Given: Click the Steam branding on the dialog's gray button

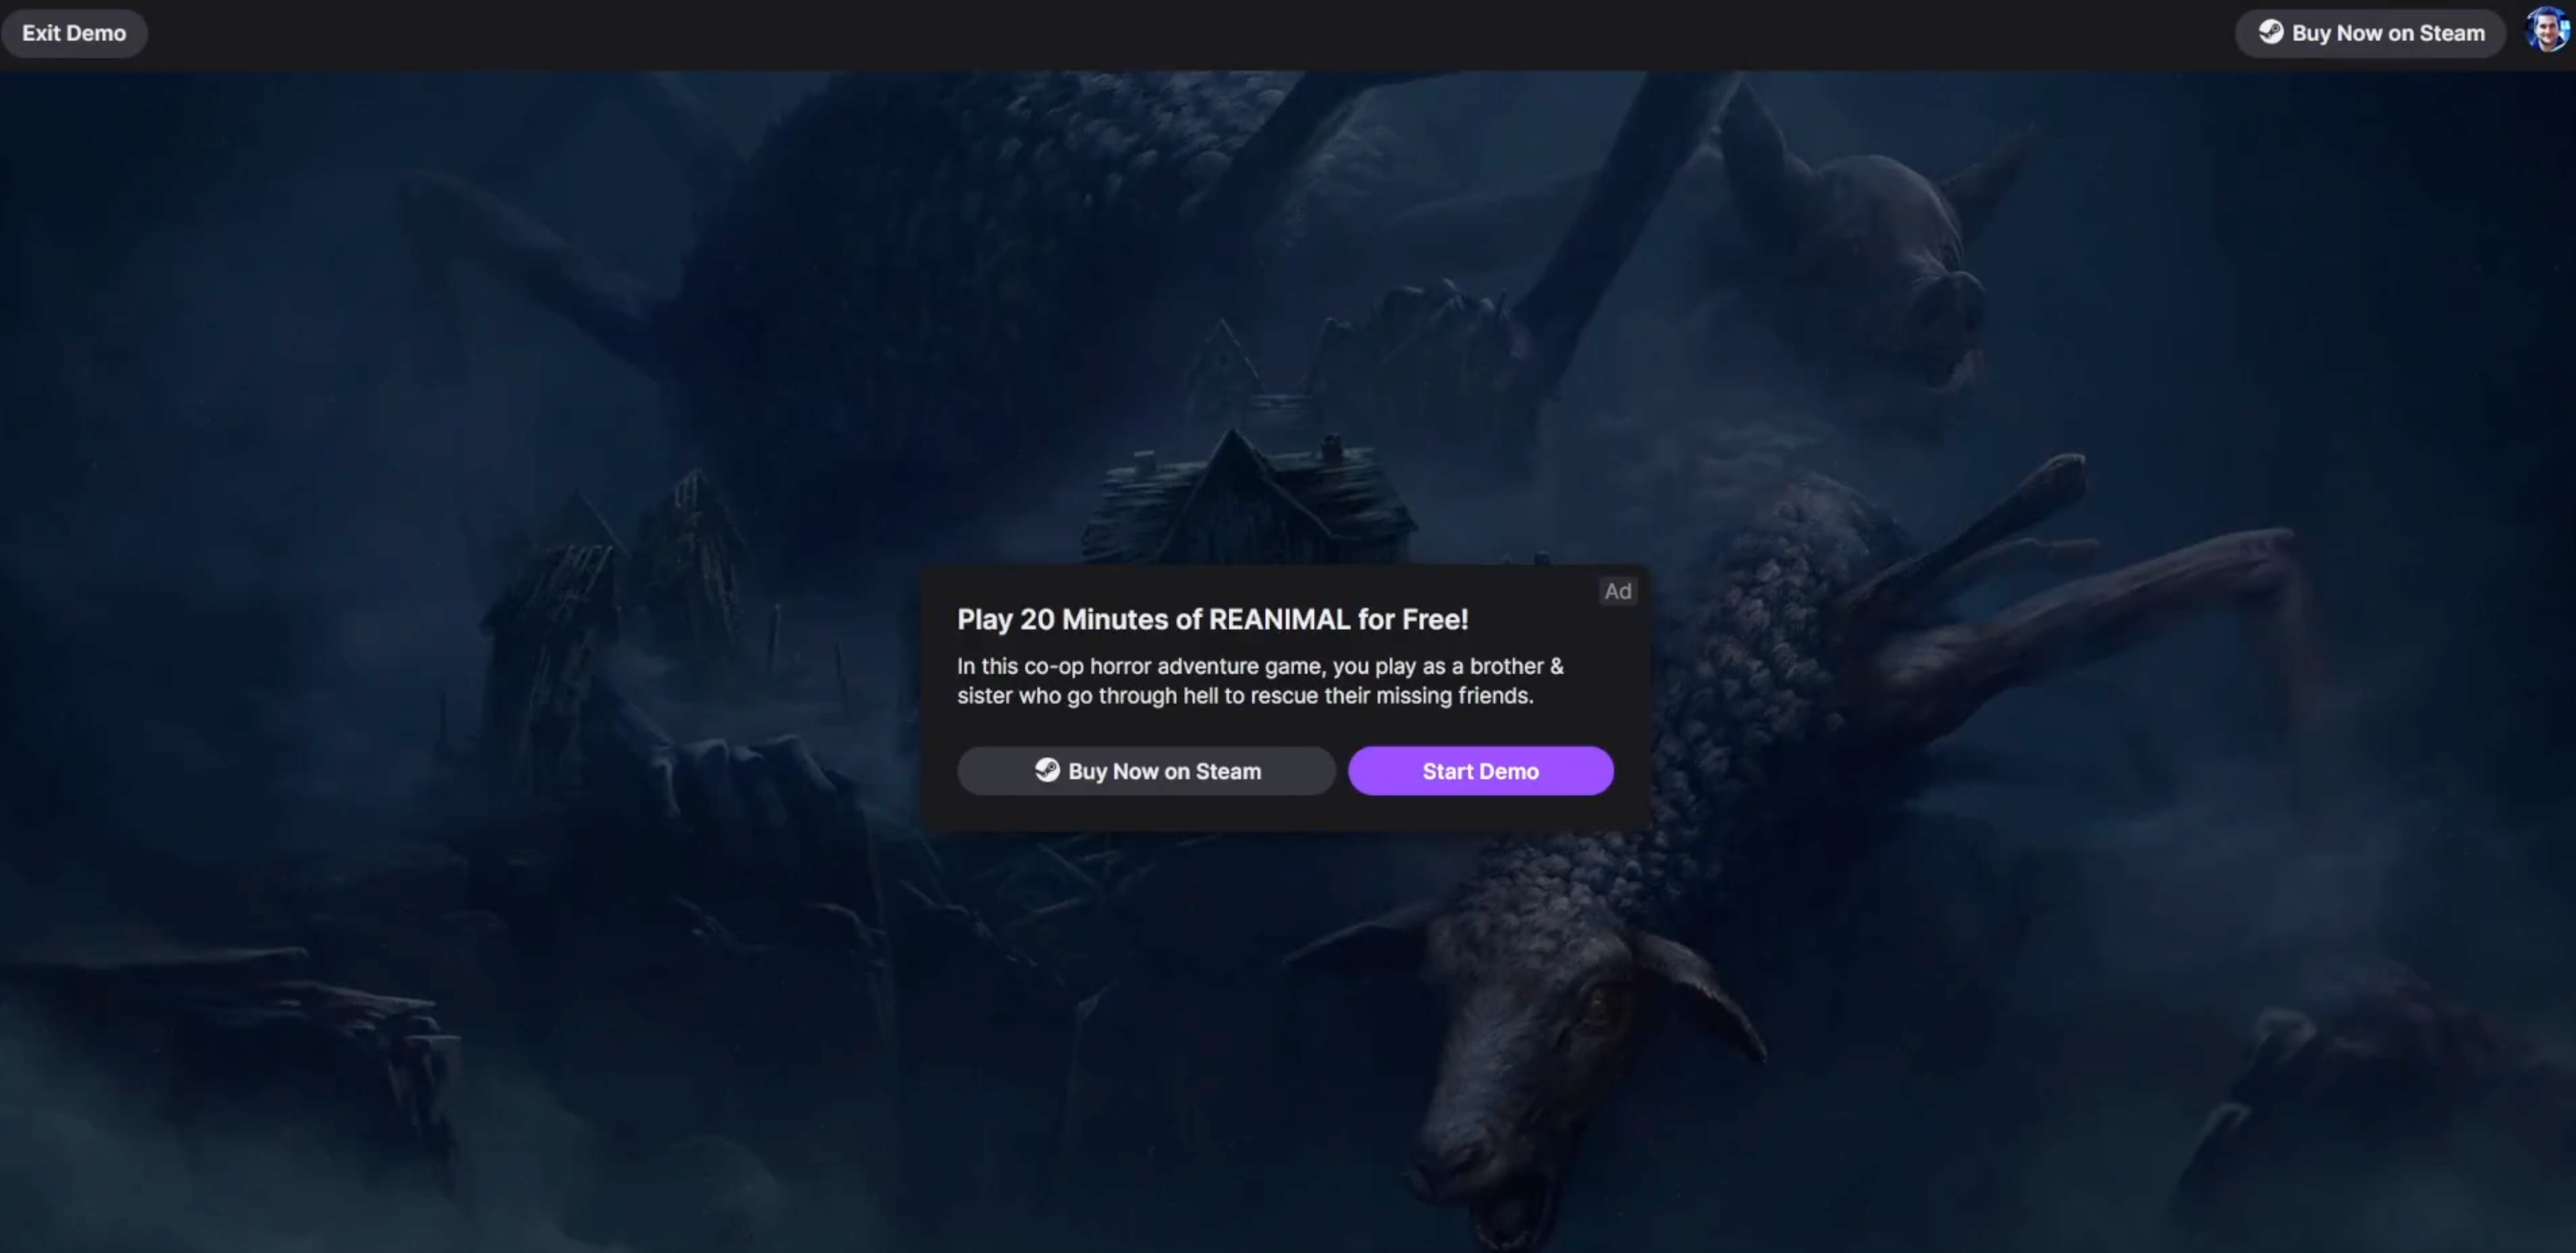Looking at the screenshot, I should point(1047,771).
